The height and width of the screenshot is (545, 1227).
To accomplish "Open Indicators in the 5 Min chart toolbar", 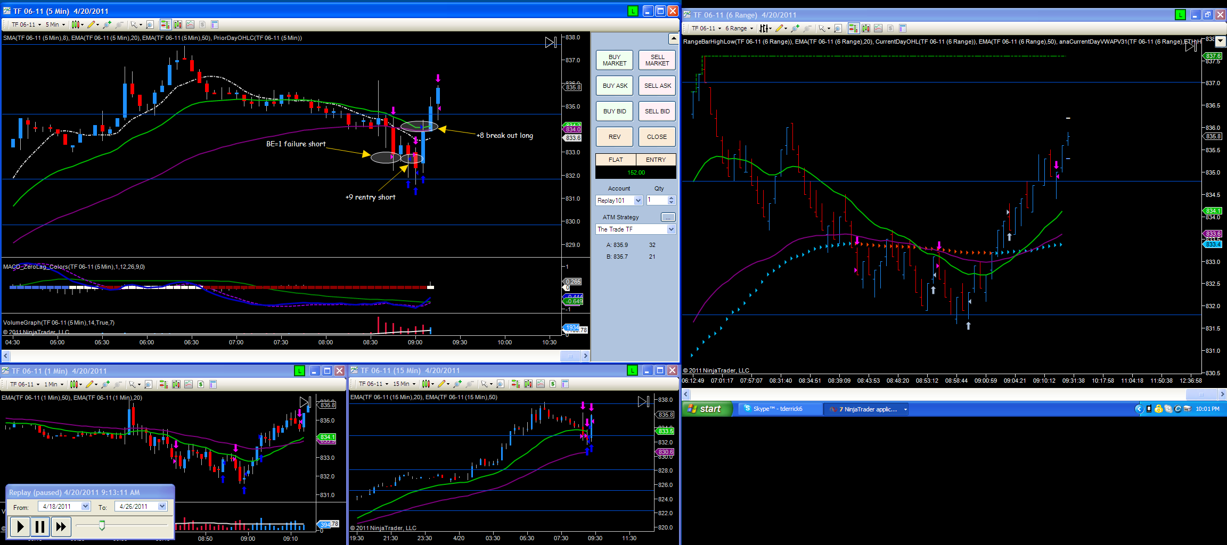I will pos(190,24).
